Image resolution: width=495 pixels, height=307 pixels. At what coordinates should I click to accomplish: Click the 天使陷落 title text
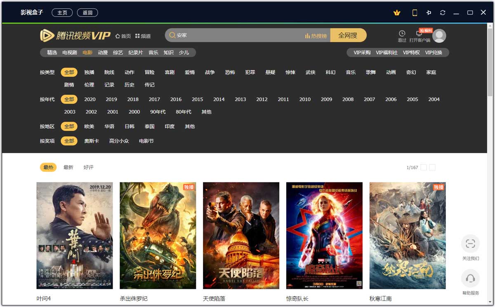pyautogui.click(x=214, y=298)
